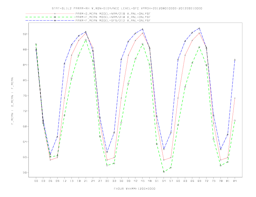Click x-axis tick label 45
Image resolution: width=256 pixels, height=197 pixels.
click(143, 181)
